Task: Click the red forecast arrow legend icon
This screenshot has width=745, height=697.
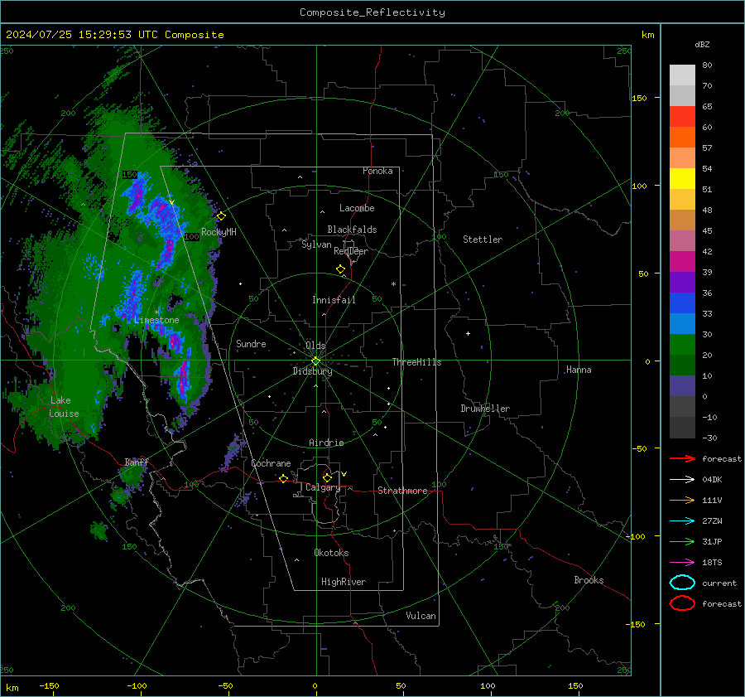Action: click(x=682, y=458)
